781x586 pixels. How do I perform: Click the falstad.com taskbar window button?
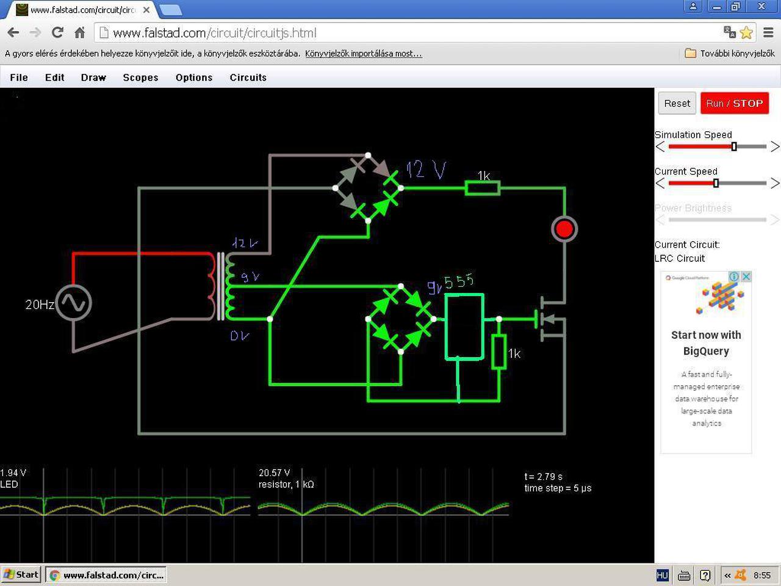coord(106,575)
